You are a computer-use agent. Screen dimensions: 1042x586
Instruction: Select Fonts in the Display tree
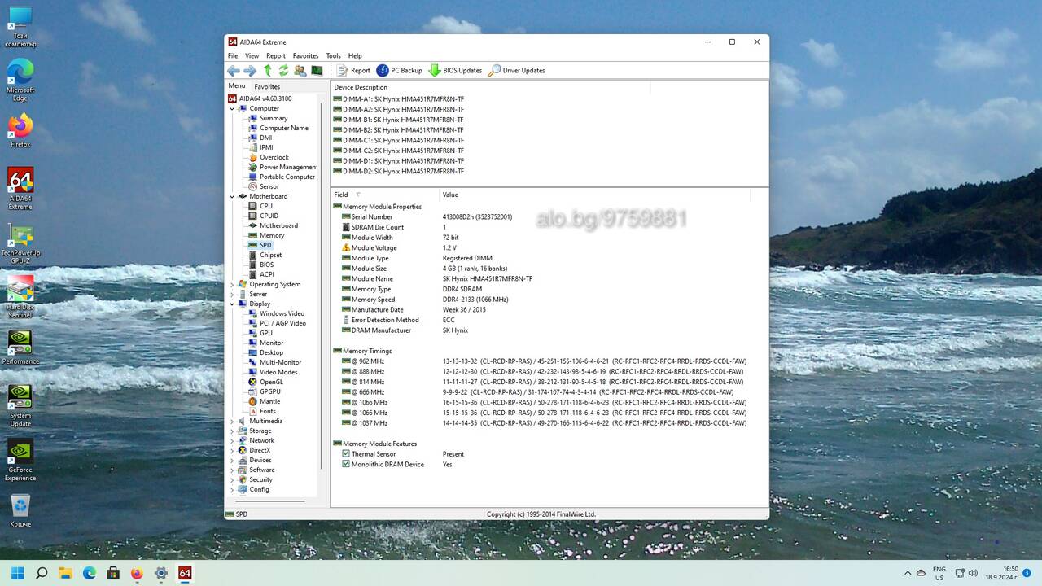[x=267, y=411]
